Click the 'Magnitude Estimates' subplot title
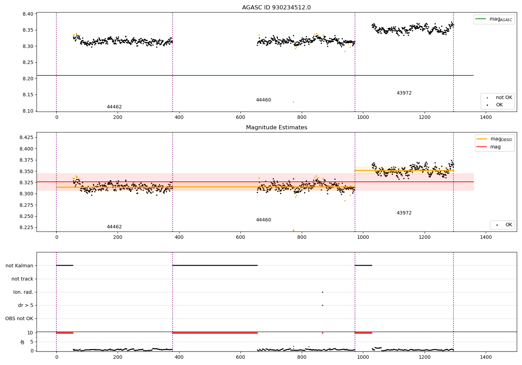The image size is (522, 365). click(x=276, y=128)
